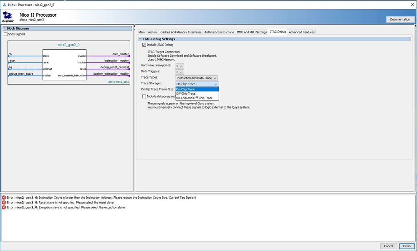
Task: Select On-Chip Trace option in list
Action: pyautogui.click(x=197, y=89)
